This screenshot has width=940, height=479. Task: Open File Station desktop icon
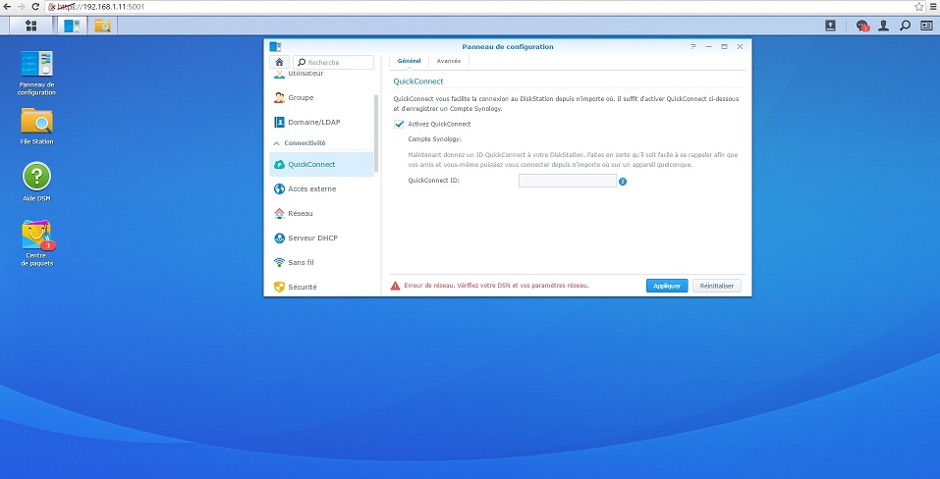click(36, 127)
